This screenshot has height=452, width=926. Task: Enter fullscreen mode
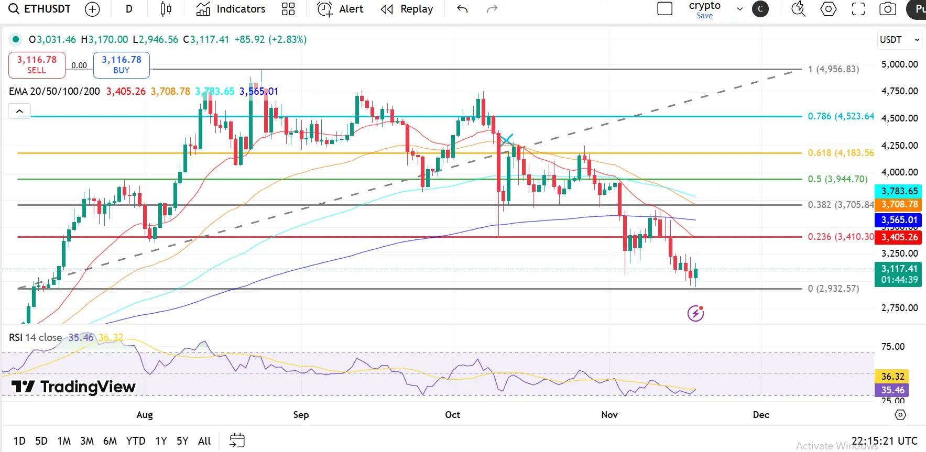858,9
